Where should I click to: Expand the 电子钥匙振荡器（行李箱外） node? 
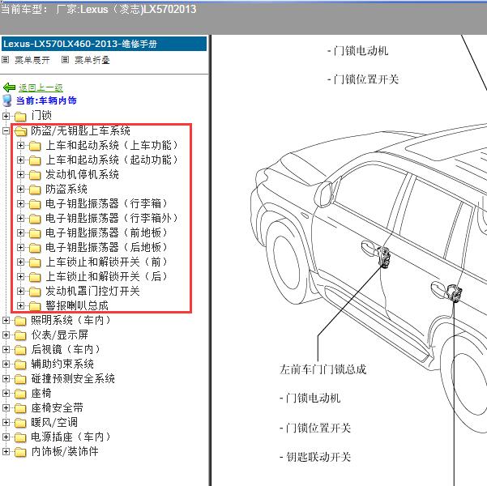[x=20, y=219]
